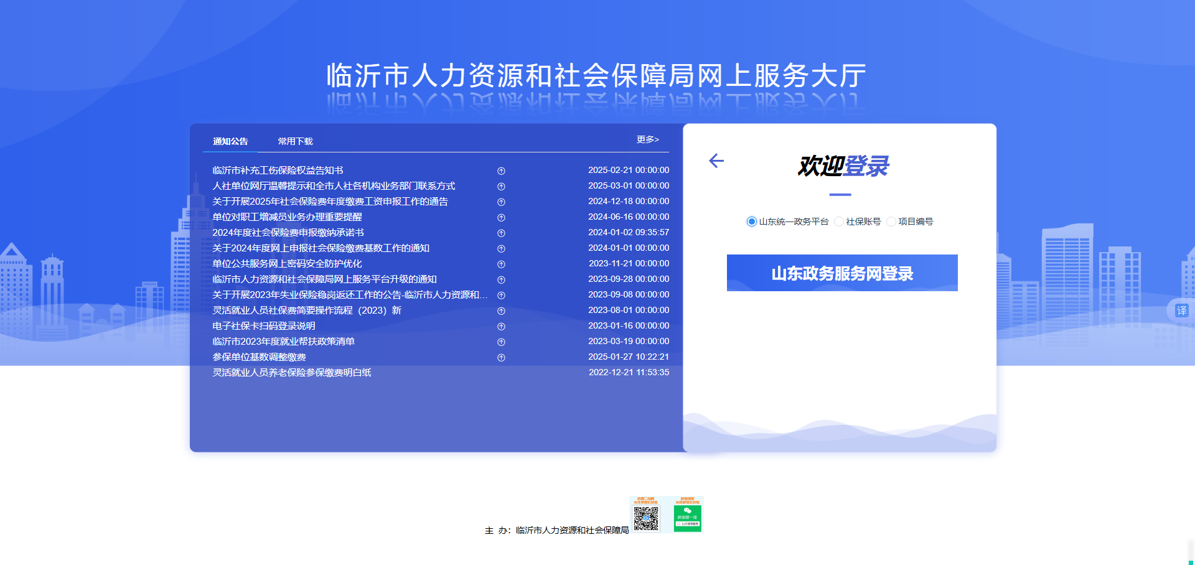Switch to the 通知公告 tab
This screenshot has width=1195, height=565.
click(230, 141)
